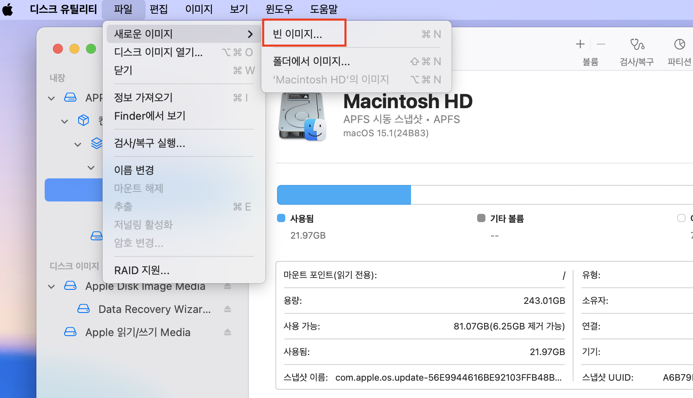
Task: Open the 이미지 menu
Action: click(x=198, y=9)
